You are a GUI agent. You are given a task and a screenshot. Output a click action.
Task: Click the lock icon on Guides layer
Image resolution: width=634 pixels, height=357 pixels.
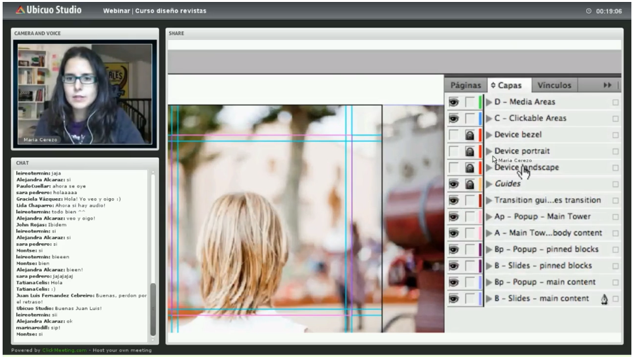[x=470, y=184]
